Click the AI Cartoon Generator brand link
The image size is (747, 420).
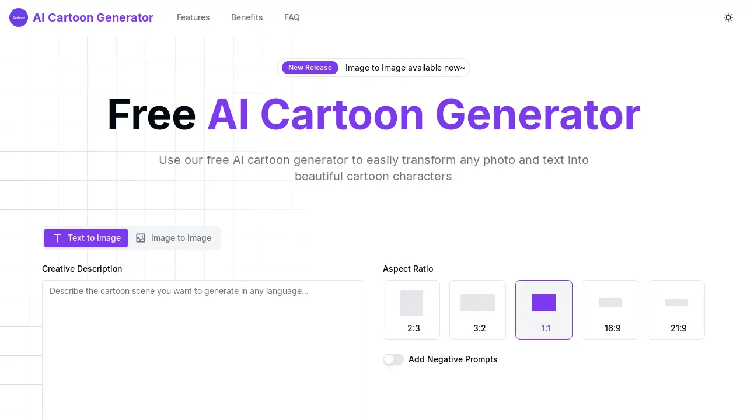93,17
